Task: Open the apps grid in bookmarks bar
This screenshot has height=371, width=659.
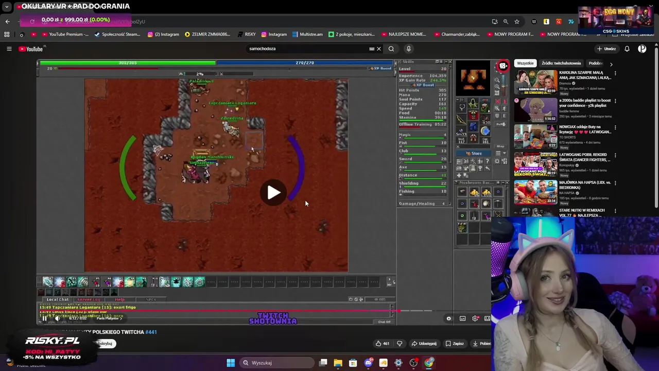Action: pyautogui.click(x=7, y=35)
